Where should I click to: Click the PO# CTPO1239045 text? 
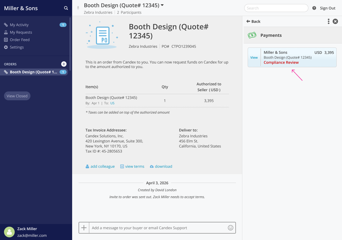179,46
